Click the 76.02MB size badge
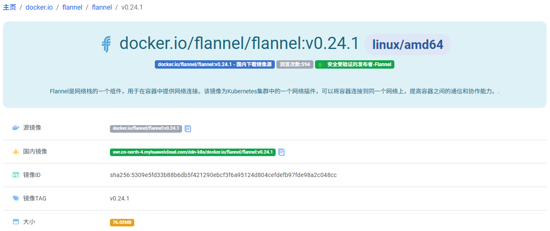Screen dimensions: 550x231 pos(122,223)
